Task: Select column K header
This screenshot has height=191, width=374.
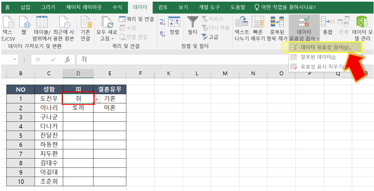Action: click(169, 74)
